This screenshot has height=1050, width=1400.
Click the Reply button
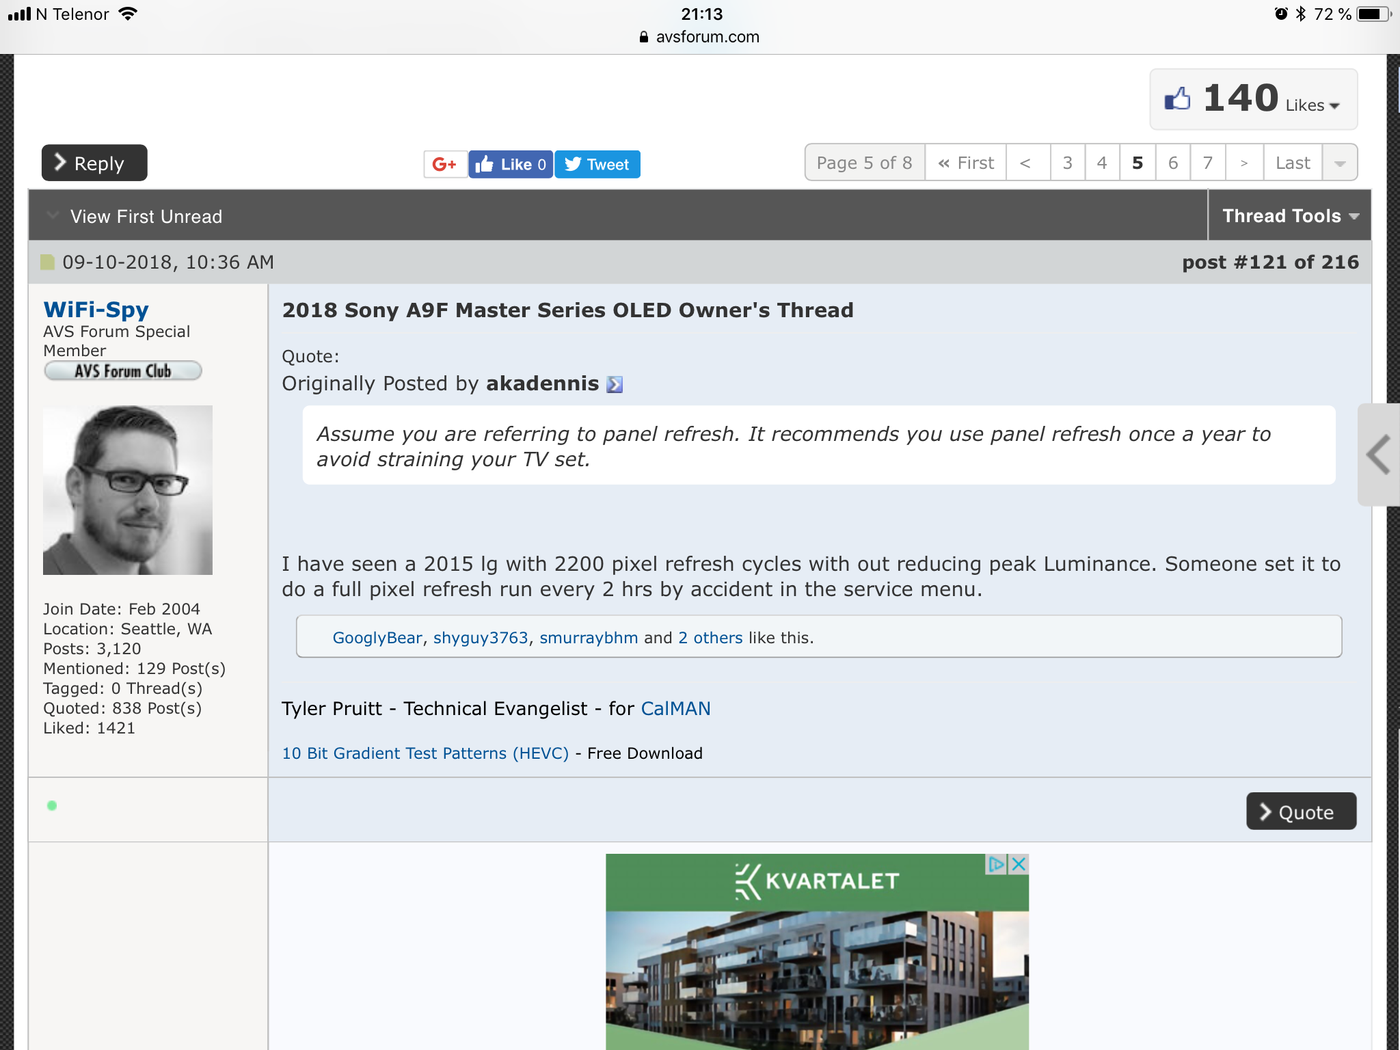[x=94, y=163]
